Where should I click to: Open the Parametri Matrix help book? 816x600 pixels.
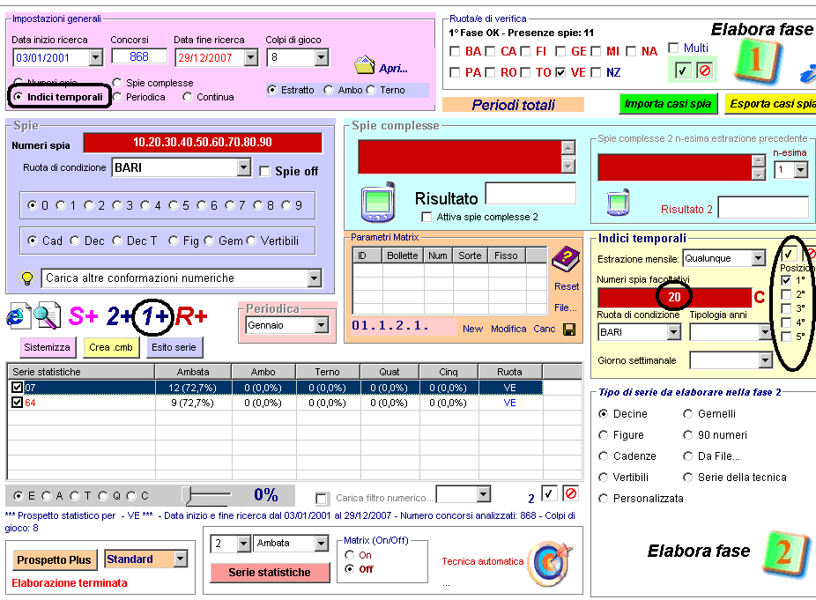point(566,260)
